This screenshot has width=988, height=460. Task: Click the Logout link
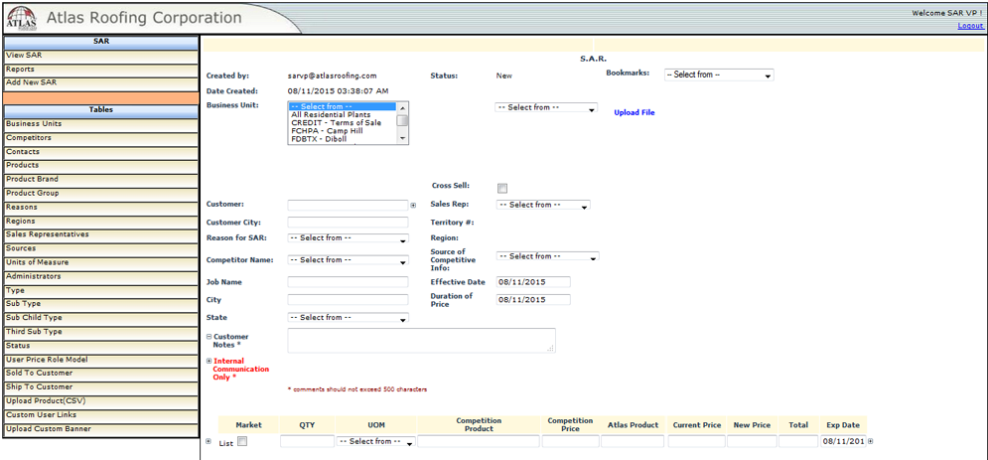[x=970, y=26]
